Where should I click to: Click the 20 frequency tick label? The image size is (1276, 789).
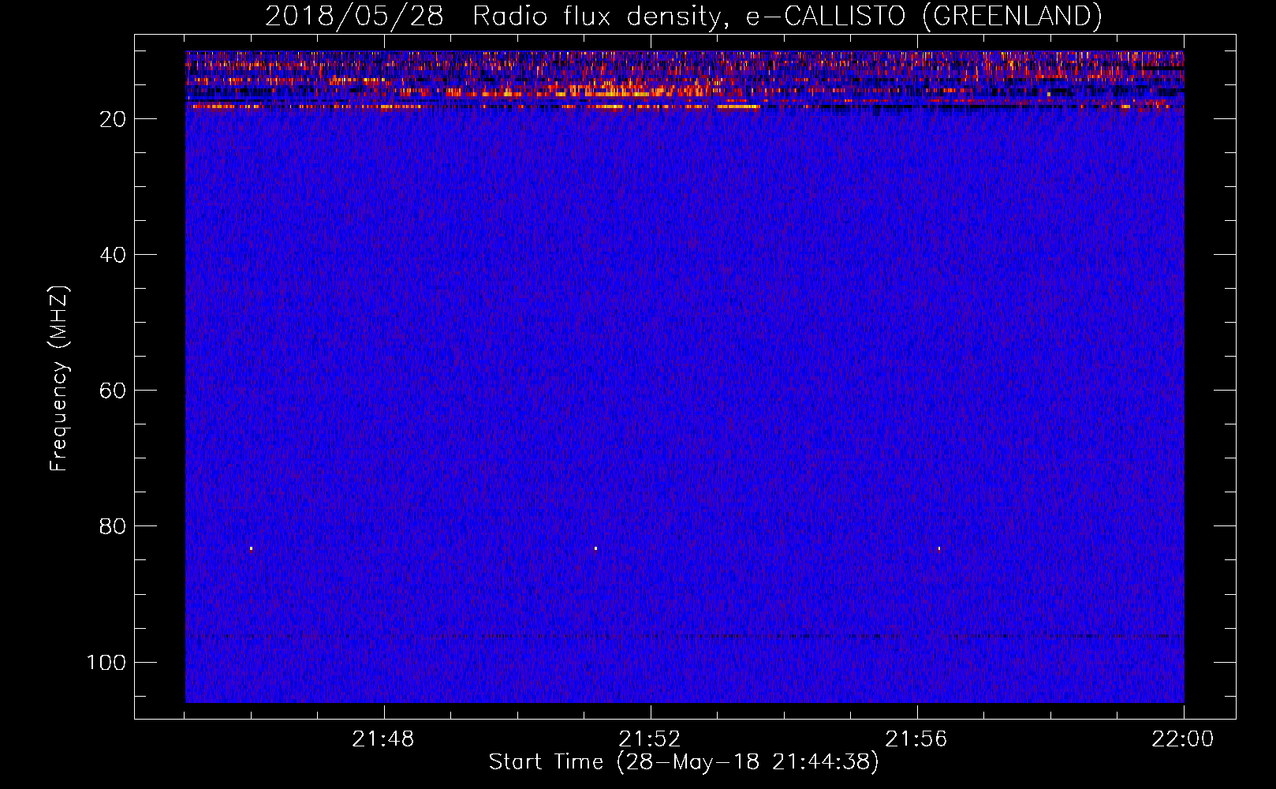click(114, 119)
